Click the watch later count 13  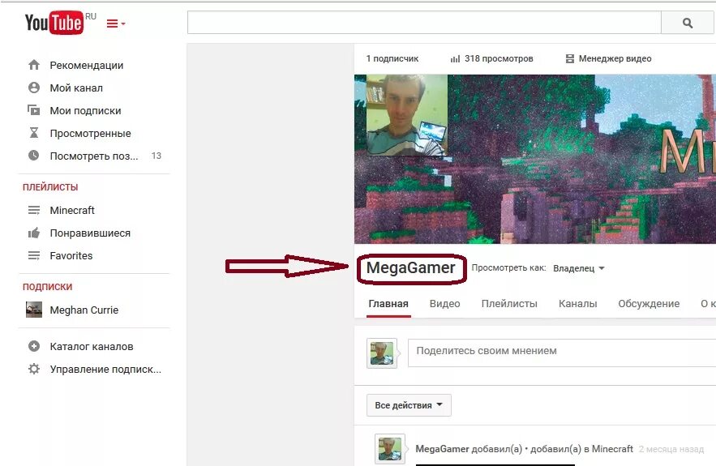156,156
